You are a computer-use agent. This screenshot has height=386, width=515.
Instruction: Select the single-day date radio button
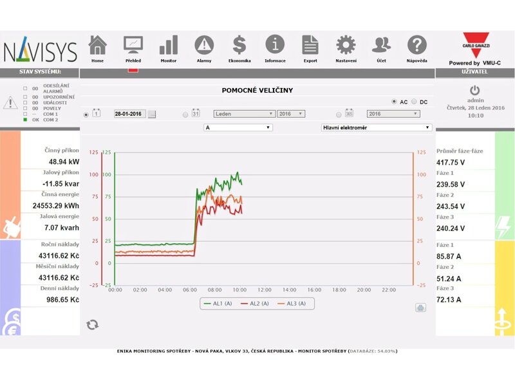87,115
